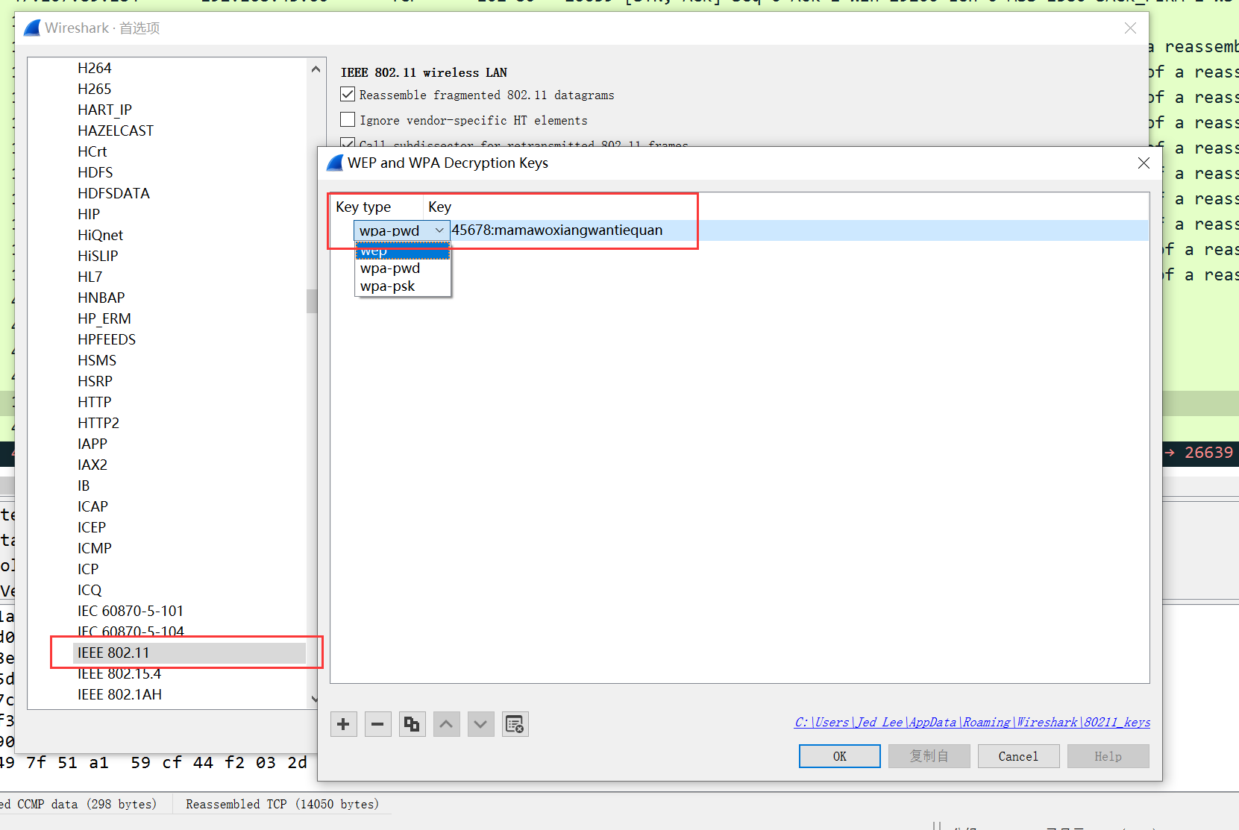Select IB in the protocol list
Viewport: 1239px width, 830px height.
(84, 485)
